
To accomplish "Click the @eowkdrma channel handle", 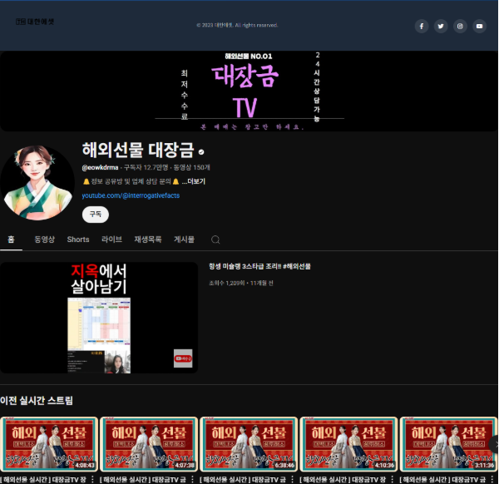I will tap(100, 167).
